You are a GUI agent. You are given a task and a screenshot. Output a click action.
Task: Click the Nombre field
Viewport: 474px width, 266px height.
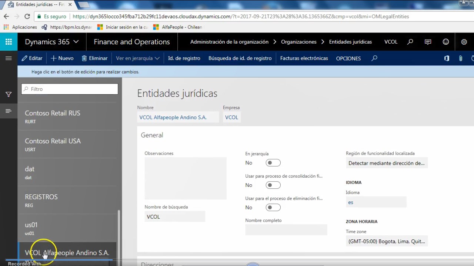(x=178, y=117)
